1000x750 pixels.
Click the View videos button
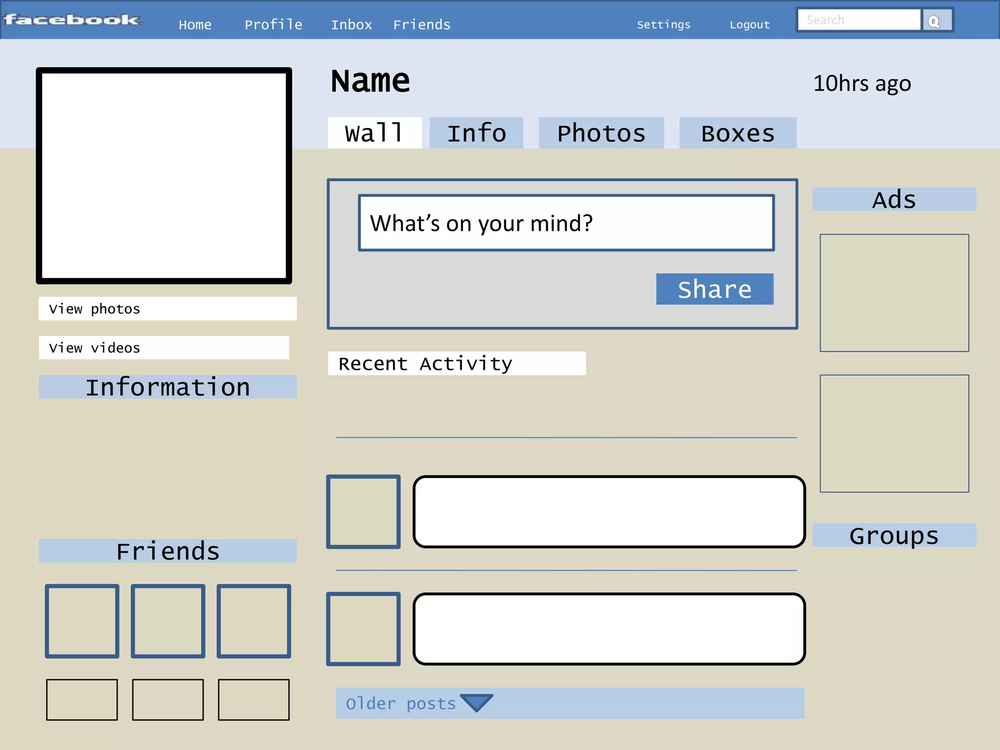[x=164, y=348]
